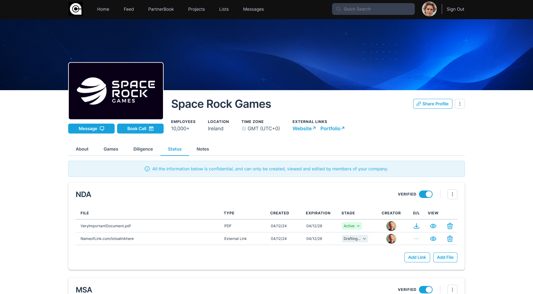
Task: Switch to the Games tab
Action: point(111,149)
